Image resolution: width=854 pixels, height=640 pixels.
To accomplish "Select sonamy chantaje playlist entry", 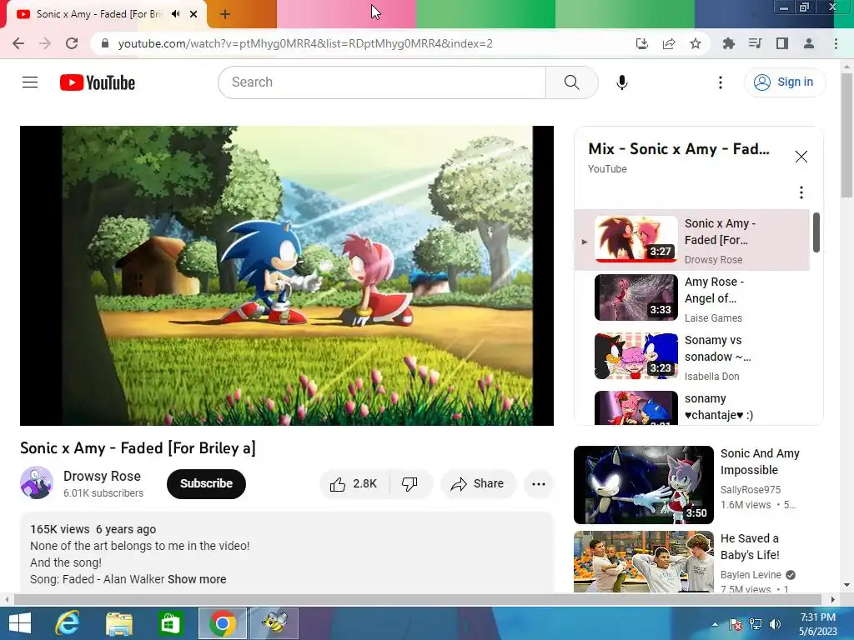I will point(691,407).
